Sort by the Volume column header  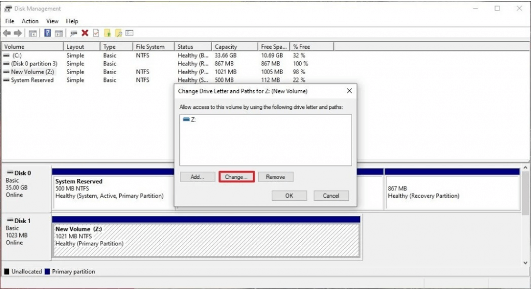click(33, 47)
